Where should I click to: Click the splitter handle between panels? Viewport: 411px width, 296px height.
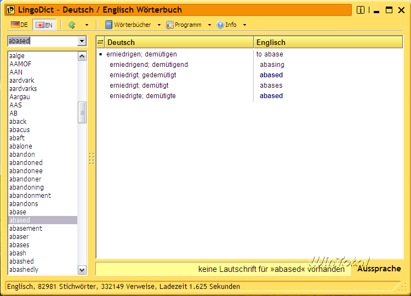click(92, 158)
